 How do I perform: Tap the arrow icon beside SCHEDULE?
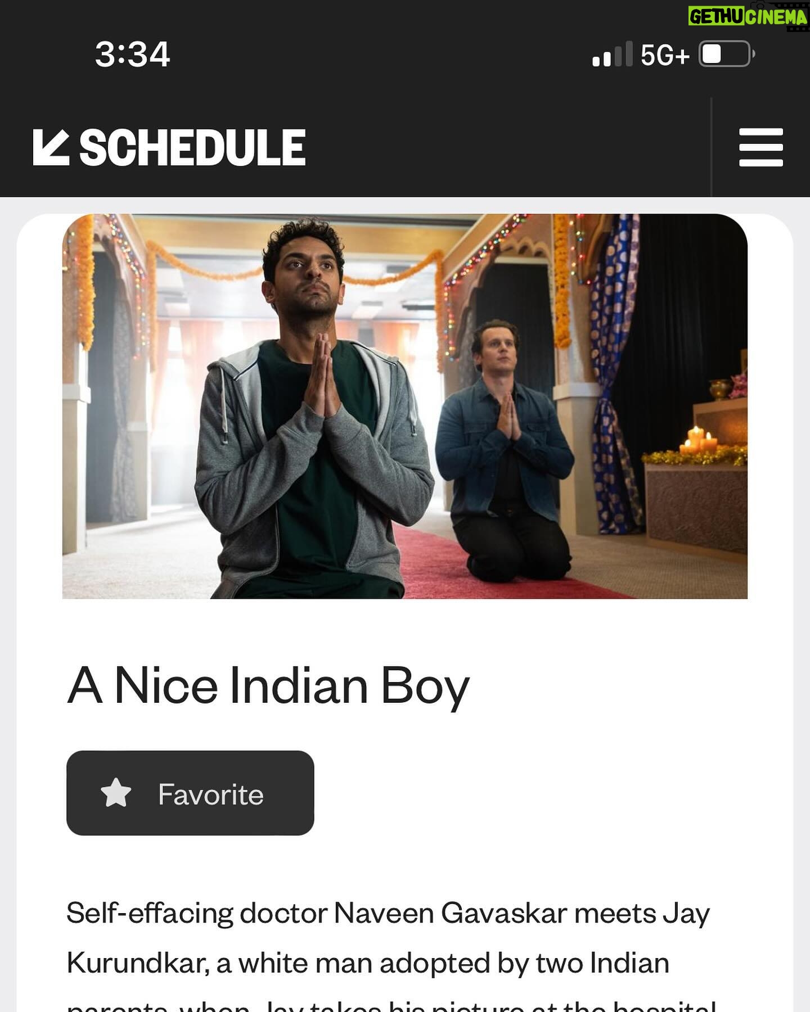tap(51, 147)
